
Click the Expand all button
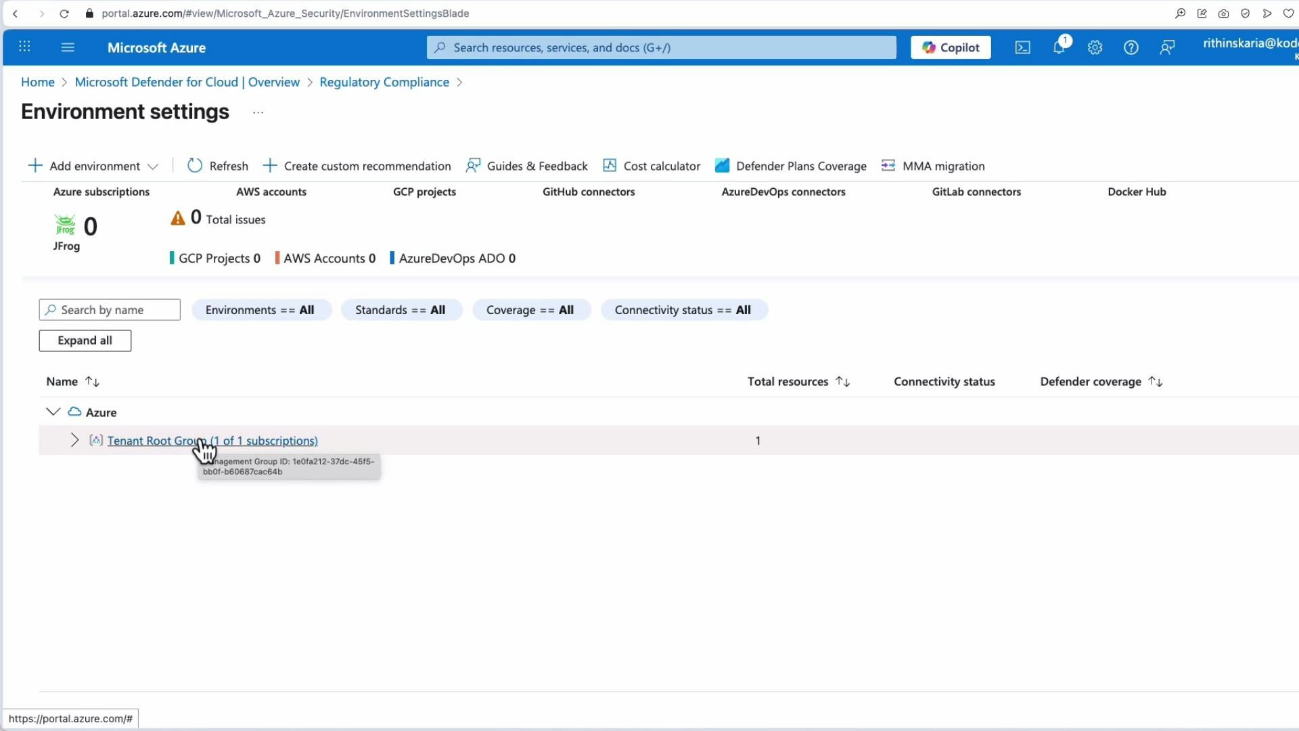click(85, 340)
